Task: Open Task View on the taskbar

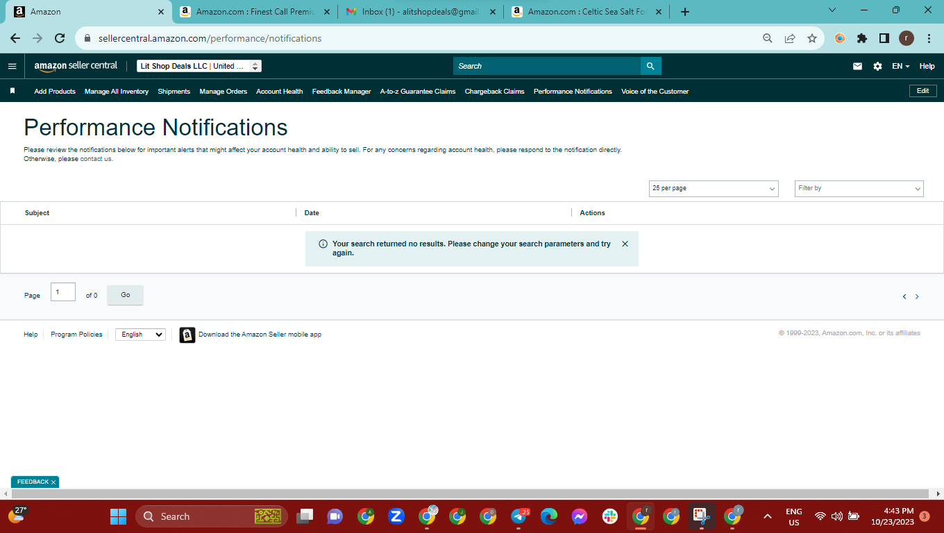Action: (305, 516)
